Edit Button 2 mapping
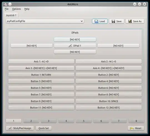 pos(109,75)
